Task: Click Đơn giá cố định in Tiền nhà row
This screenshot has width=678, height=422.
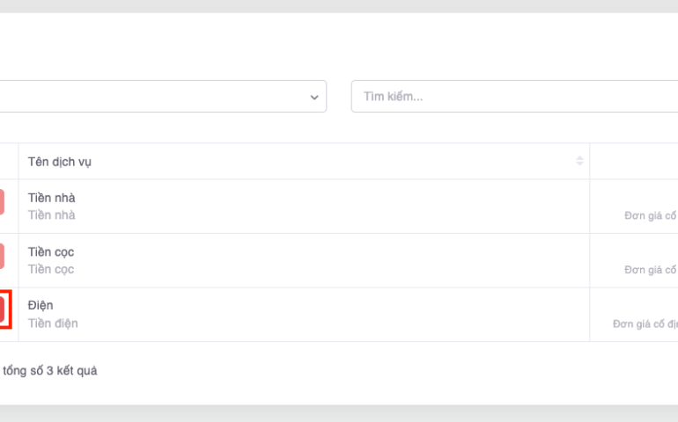Action: pos(651,215)
